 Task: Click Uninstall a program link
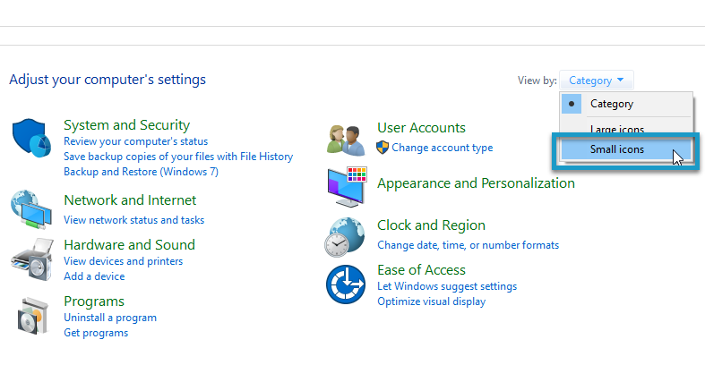click(x=109, y=318)
